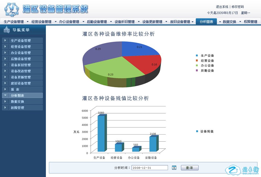
Task: Click the arrow icon beside 数据交换 in sidebar
Action: pyautogui.click(x=5, y=101)
